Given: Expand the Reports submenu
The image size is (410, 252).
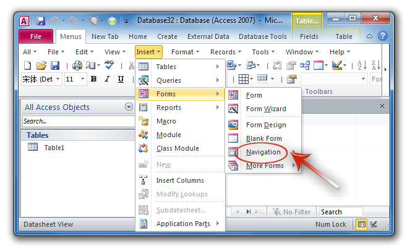Looking at the screenshot, I should 218,107.
